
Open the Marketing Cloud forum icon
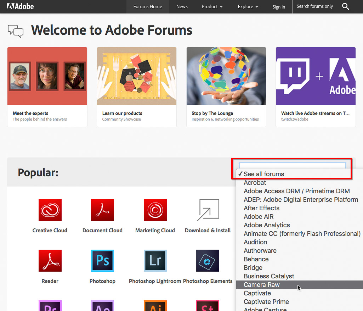coord(155,210)
